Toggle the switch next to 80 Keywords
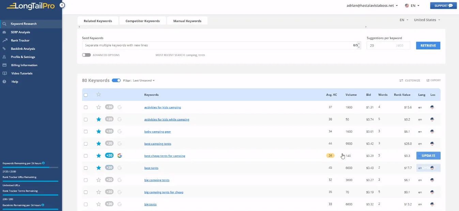The image size is (459, 211). point(116,80)
